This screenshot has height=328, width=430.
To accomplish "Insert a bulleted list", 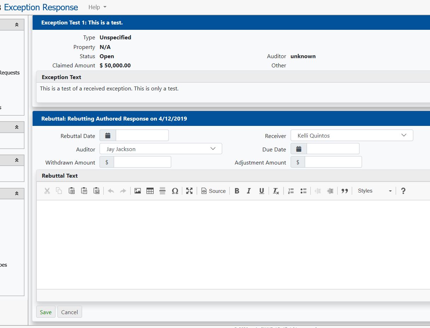I will pos(303,191).
